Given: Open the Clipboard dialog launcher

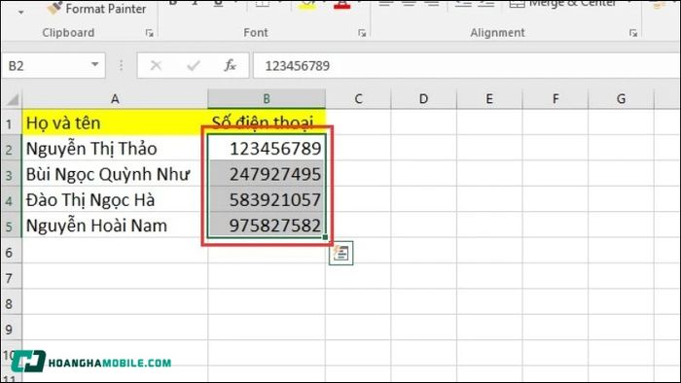Looking at the screenshot, I should coord(150,33).
